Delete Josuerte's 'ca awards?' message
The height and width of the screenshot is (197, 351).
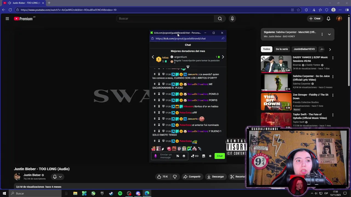tap(155, 74)
